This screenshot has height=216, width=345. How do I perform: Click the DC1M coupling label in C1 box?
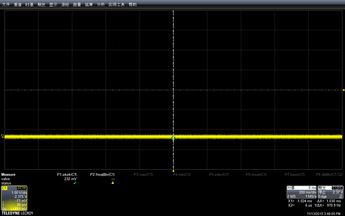(22, 188)
